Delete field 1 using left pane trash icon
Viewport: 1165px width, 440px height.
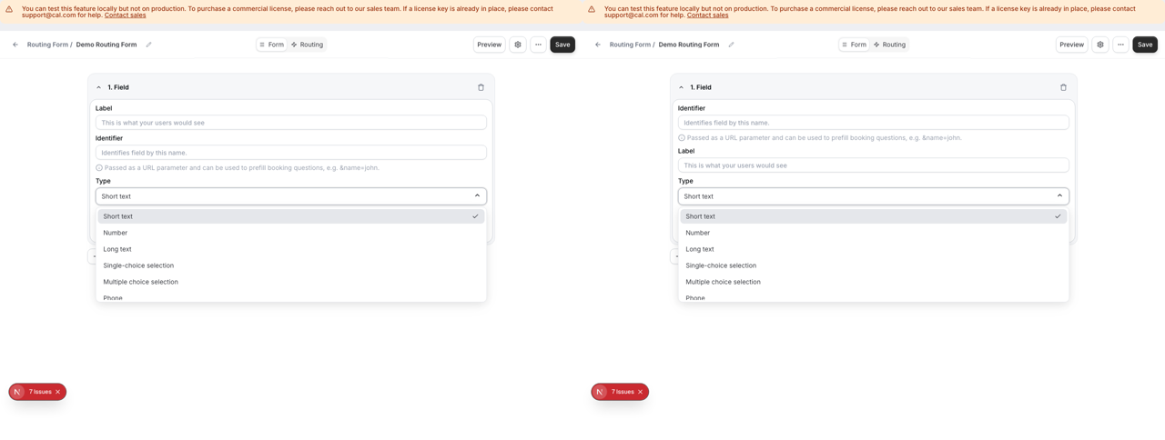pos(481,87)
